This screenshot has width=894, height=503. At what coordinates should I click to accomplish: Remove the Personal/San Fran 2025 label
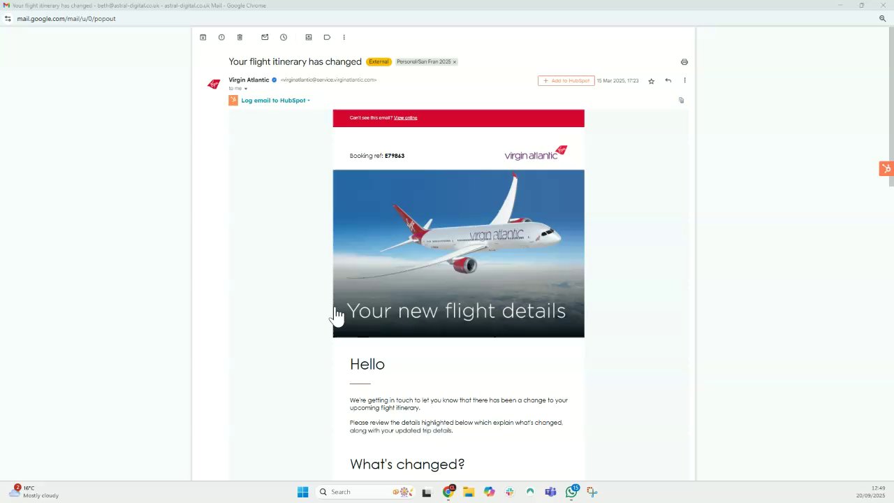(x=454, y=61)
